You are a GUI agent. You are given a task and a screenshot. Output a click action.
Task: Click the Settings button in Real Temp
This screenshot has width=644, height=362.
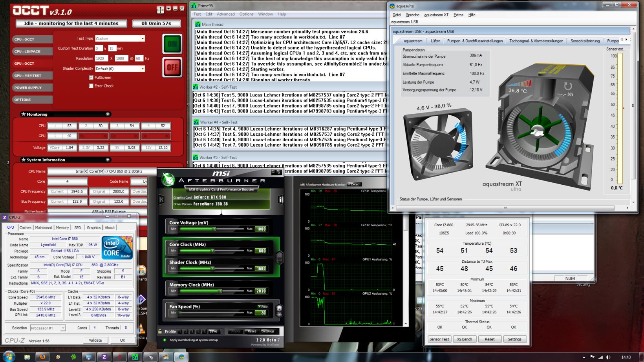(x=514, y=339)
